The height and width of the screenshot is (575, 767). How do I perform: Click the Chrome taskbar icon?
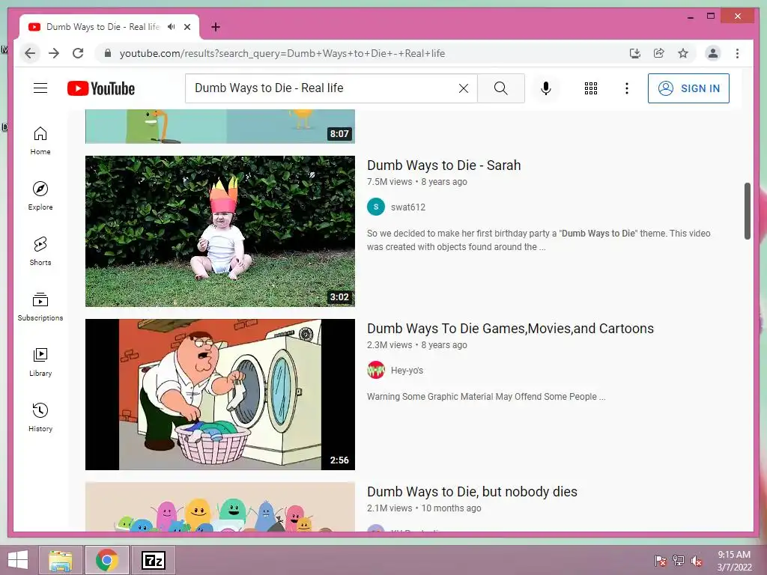click(107, 560)
